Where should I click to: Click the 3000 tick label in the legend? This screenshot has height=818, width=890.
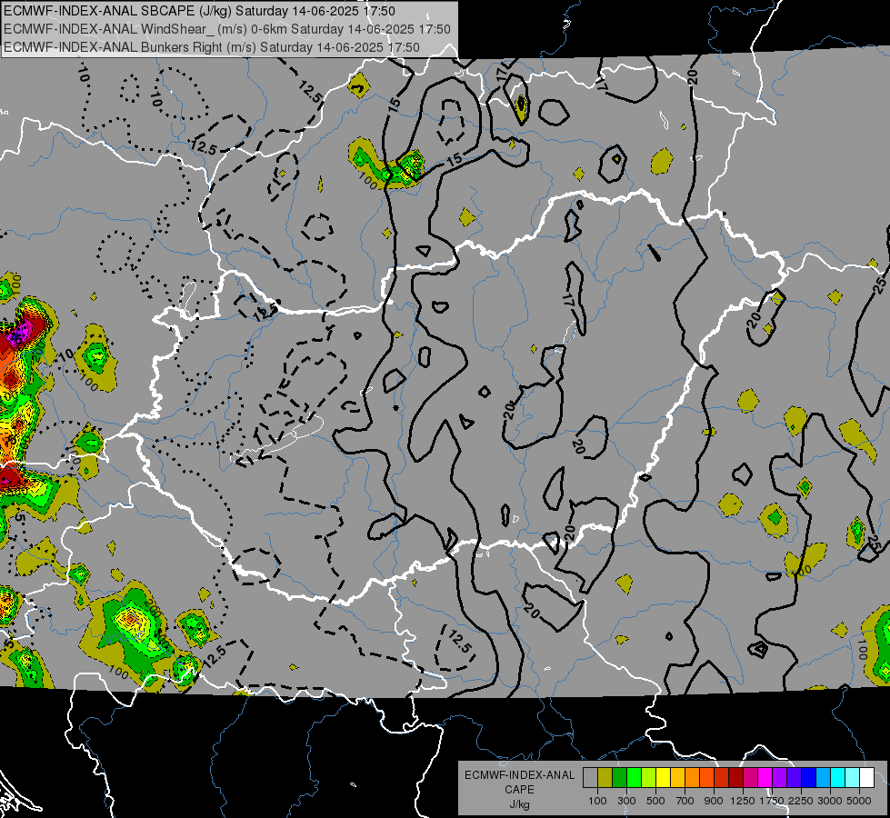point(830,801)
